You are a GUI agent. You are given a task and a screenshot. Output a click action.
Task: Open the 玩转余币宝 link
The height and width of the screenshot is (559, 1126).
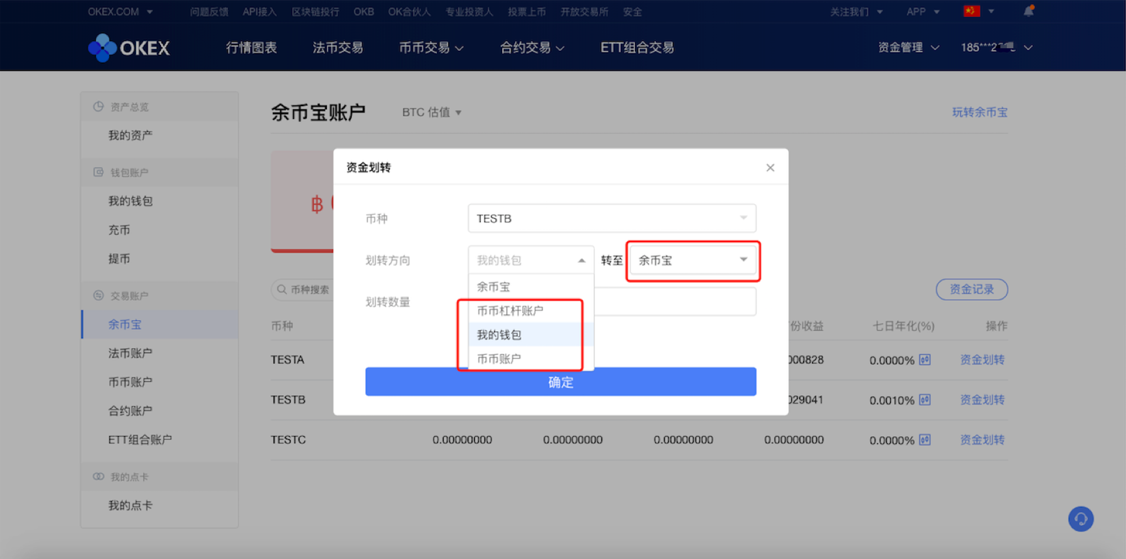(x=979, y=112)
